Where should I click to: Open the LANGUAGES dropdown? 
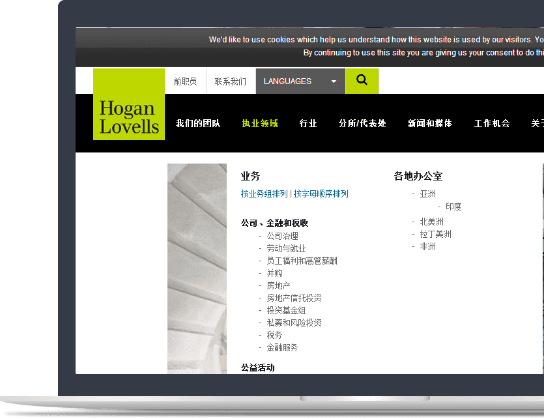pyautogui.click(x=300, y=81)
